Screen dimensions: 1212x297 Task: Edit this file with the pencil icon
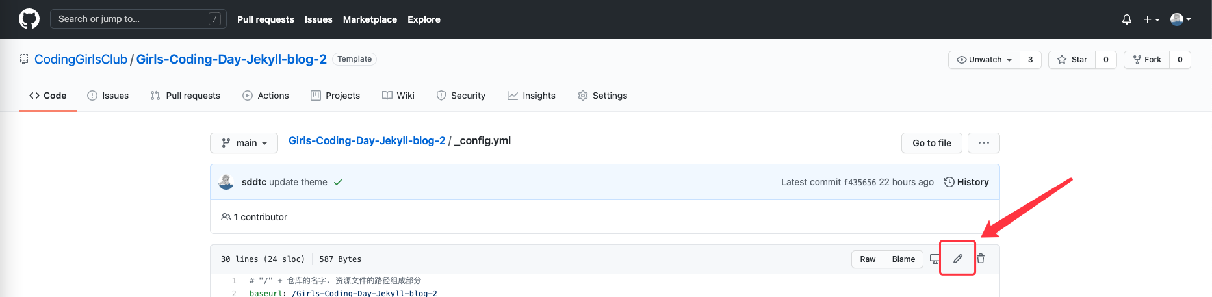point(958,259)
